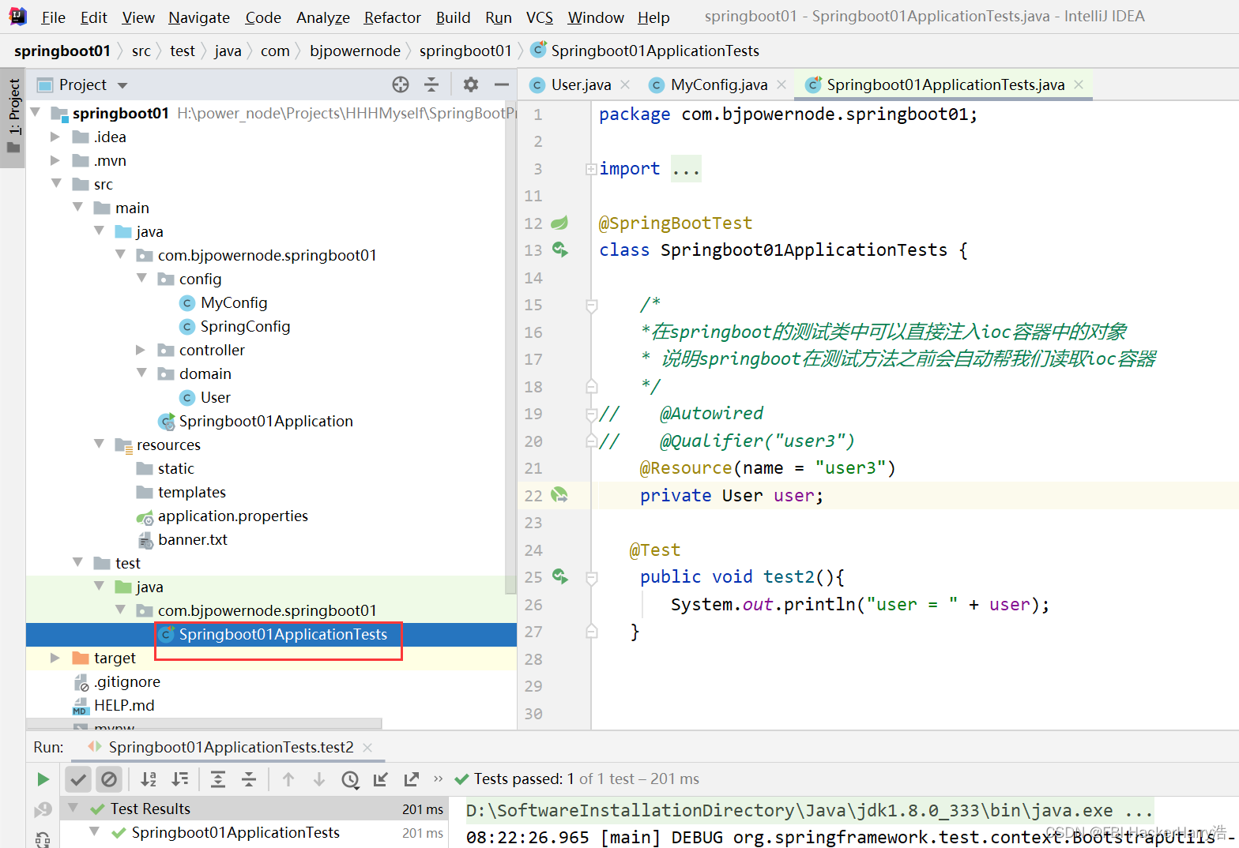Select HELP.md file
This screenshot has width=1239, height=848.
point(124,706)
